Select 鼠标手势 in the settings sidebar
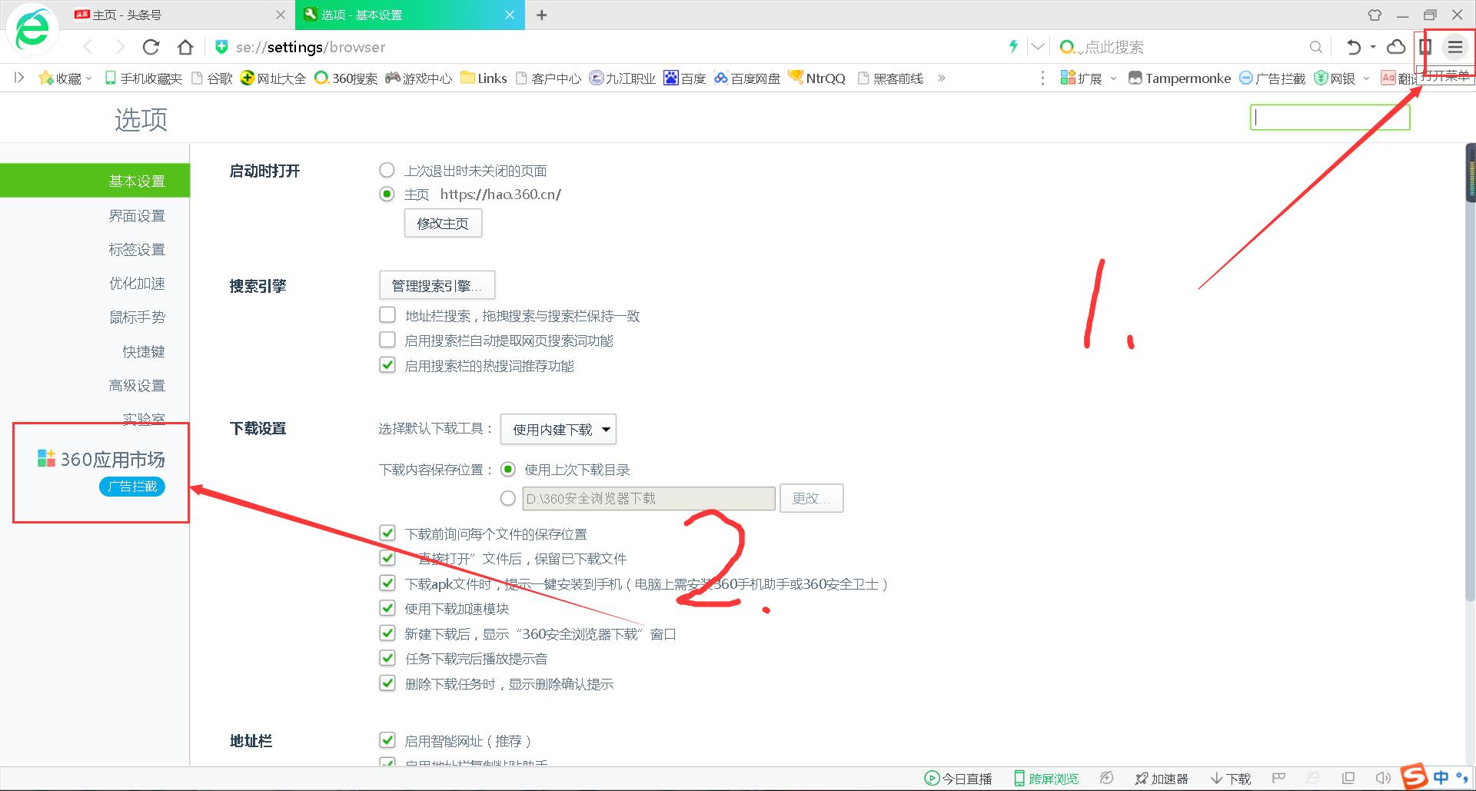Screen dimensions: 1476x791 (x=138, y=317)
